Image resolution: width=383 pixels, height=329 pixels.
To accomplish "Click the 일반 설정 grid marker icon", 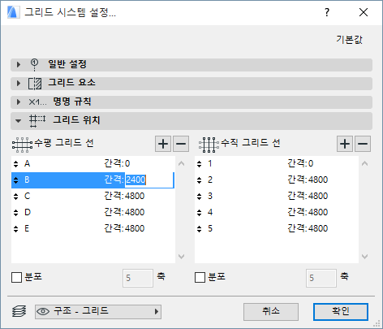I will tap(34, 65).
